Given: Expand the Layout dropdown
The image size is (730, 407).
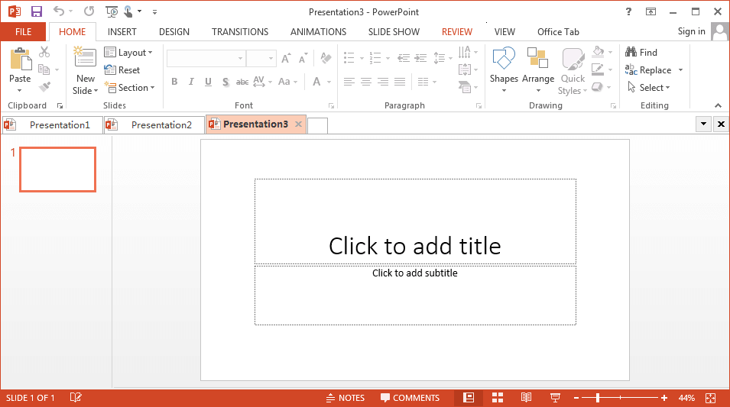Looking at the screenshot, I should pyautogui.click(x=128, y=53).
